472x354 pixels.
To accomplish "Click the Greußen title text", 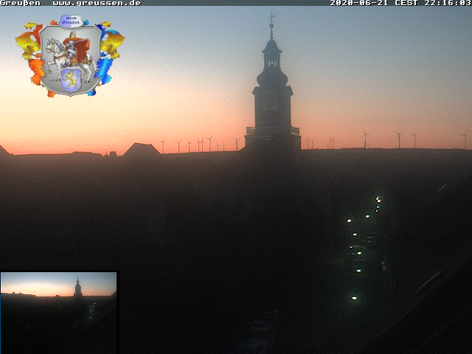I will pos(20,3).
